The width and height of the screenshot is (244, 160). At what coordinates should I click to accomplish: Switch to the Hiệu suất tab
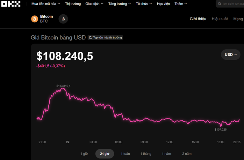[x=220, y=19]
